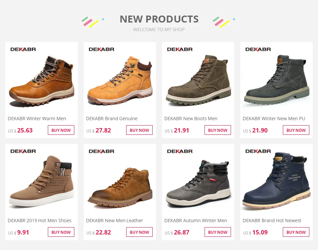Click Buy Now for the 9.91 shoes

tap(61, 232)
